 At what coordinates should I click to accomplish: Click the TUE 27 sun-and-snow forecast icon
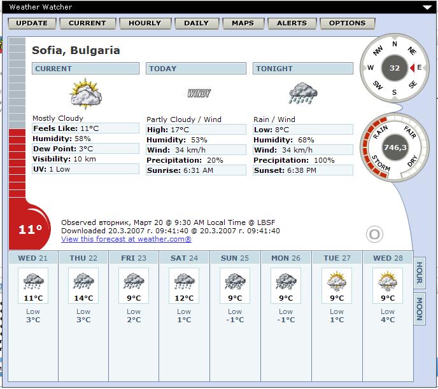click(x=337, y=280)
